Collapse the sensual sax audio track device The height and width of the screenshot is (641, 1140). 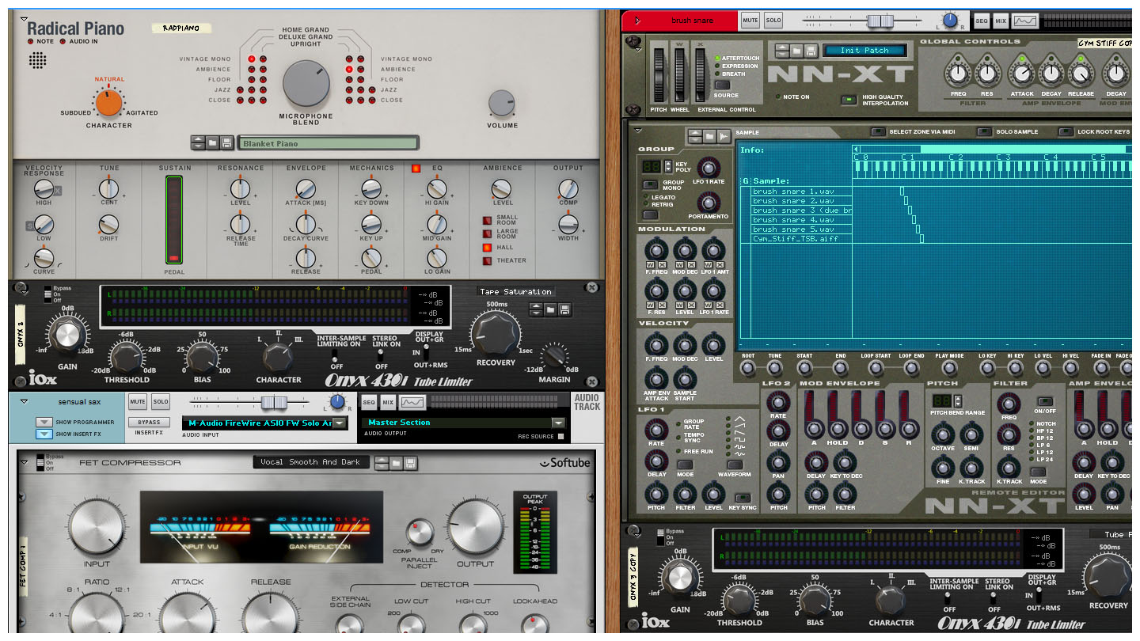click(25, 401)
